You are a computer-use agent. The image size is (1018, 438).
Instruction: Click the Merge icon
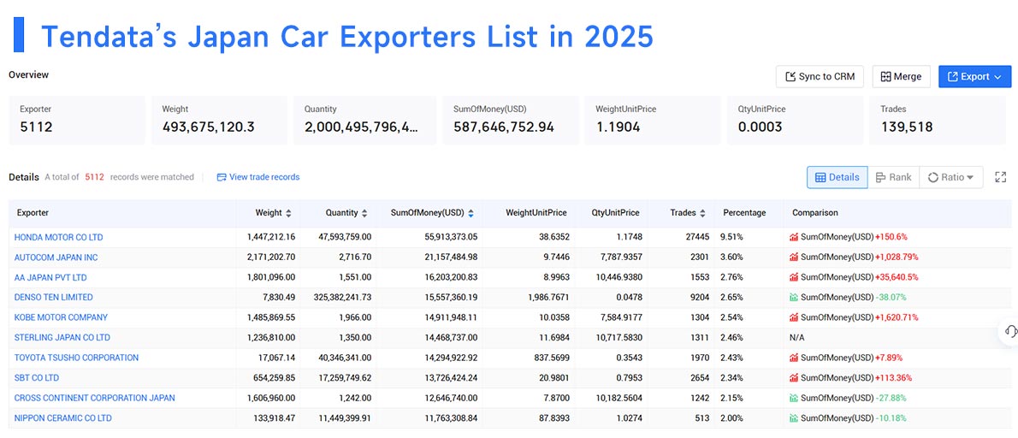(885, 77)
